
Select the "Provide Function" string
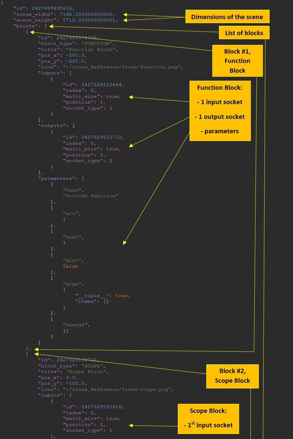tap(90, 196)
